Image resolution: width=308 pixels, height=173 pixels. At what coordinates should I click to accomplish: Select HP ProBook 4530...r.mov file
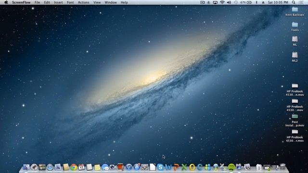click(x=295, y=136)
